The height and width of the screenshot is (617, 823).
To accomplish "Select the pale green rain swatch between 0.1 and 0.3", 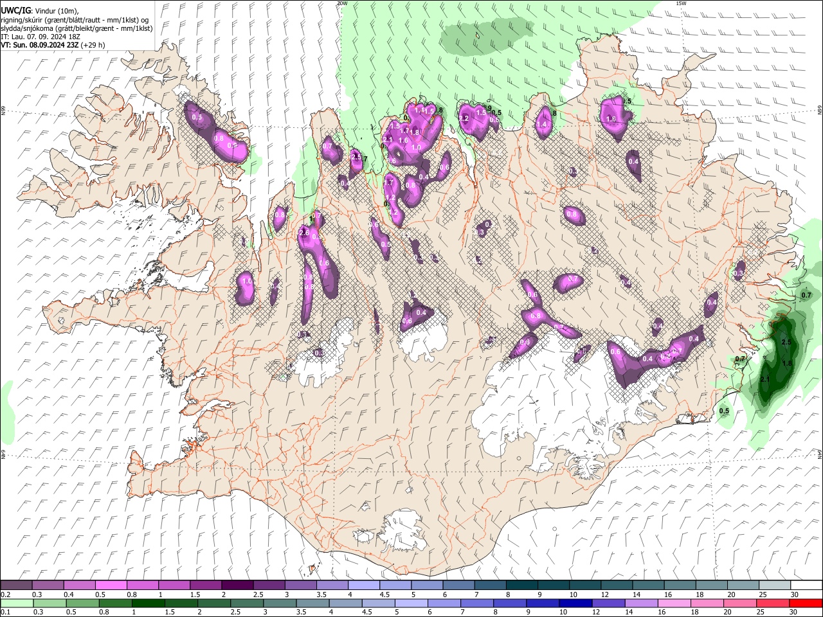I will 17,604.
